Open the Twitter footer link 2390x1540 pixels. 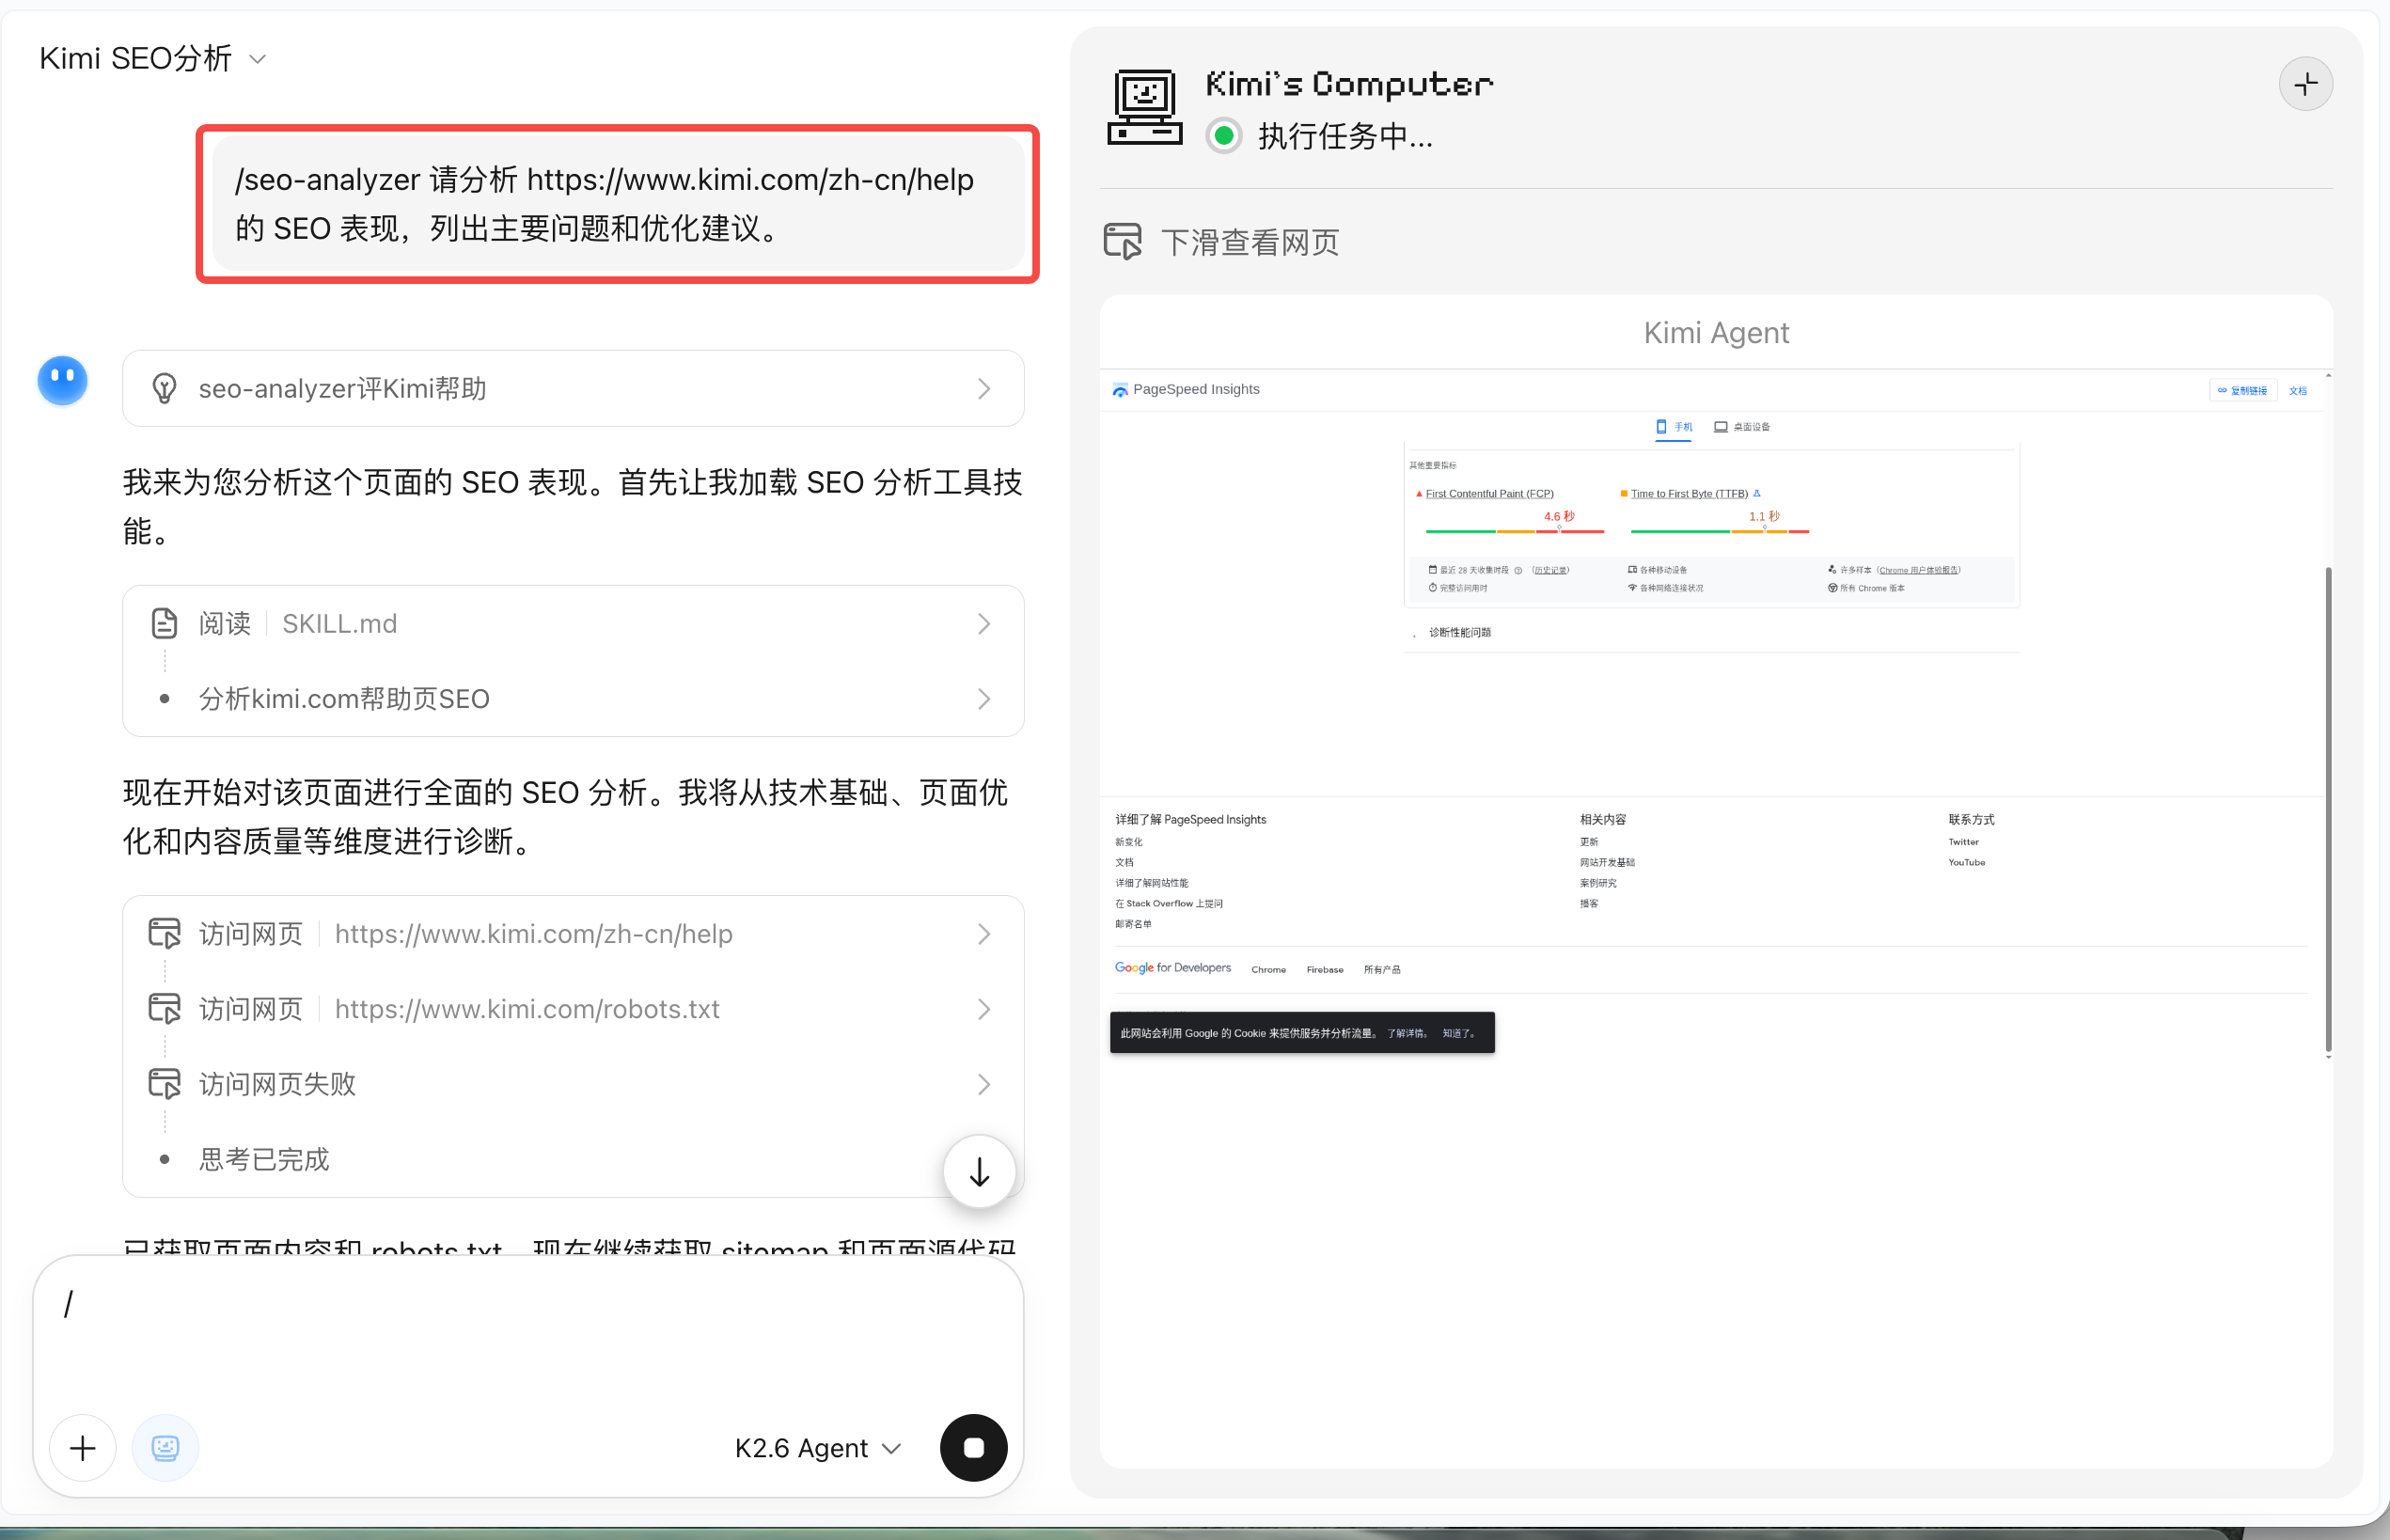click(1963, 842)
